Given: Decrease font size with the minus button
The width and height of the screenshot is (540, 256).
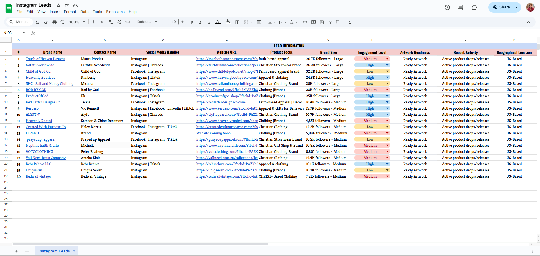Looking at the screenshot, I should pos(165,22).
